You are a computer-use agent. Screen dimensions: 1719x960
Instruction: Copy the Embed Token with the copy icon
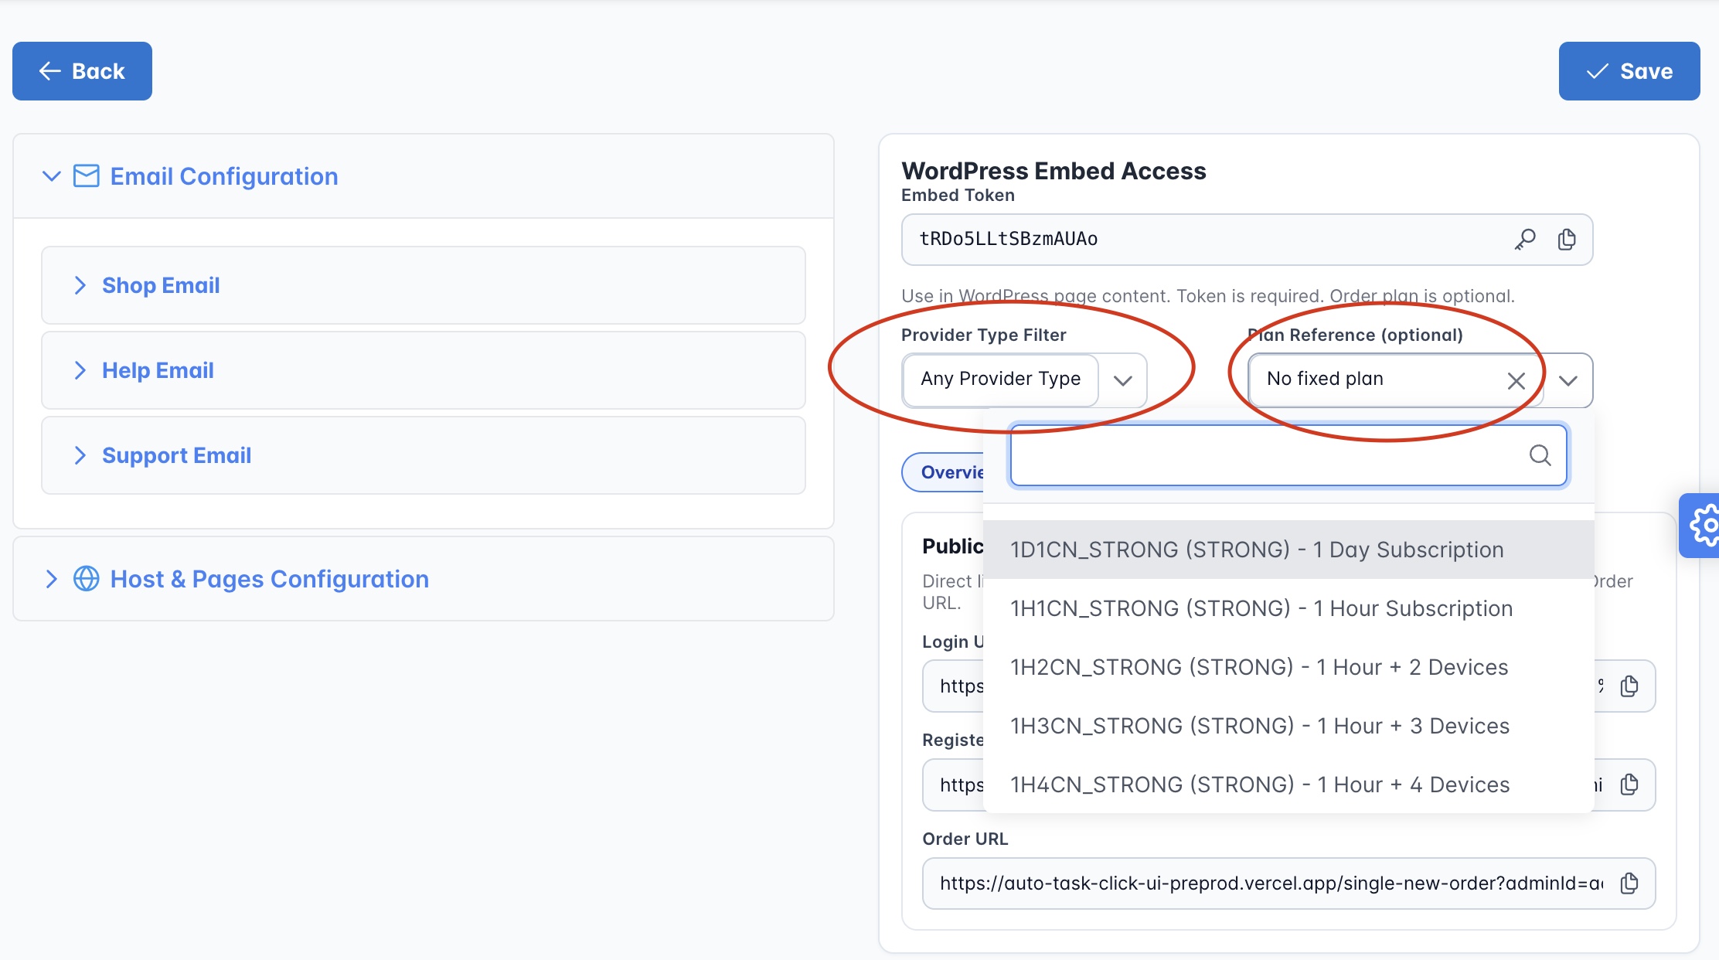click(1567, 240)
